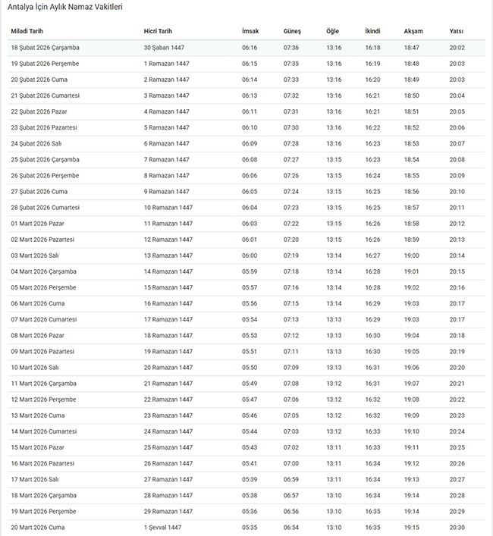Select the Akşam column header

(413, 31)
